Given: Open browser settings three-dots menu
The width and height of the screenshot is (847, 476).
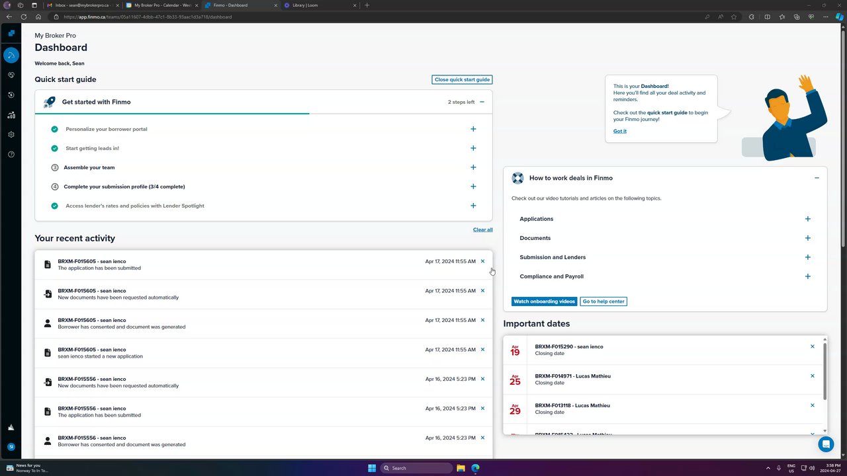Looking at the screenshot, I should tap(825, 17).
